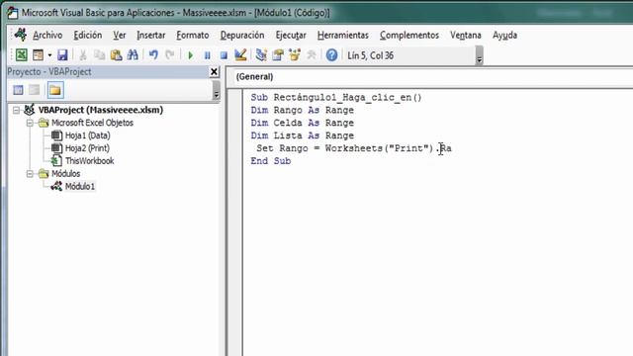Select VBAProject (Massiveeee.xlsm) in the tree
This screenshot has width=633, height=356.
click(101, 110)
